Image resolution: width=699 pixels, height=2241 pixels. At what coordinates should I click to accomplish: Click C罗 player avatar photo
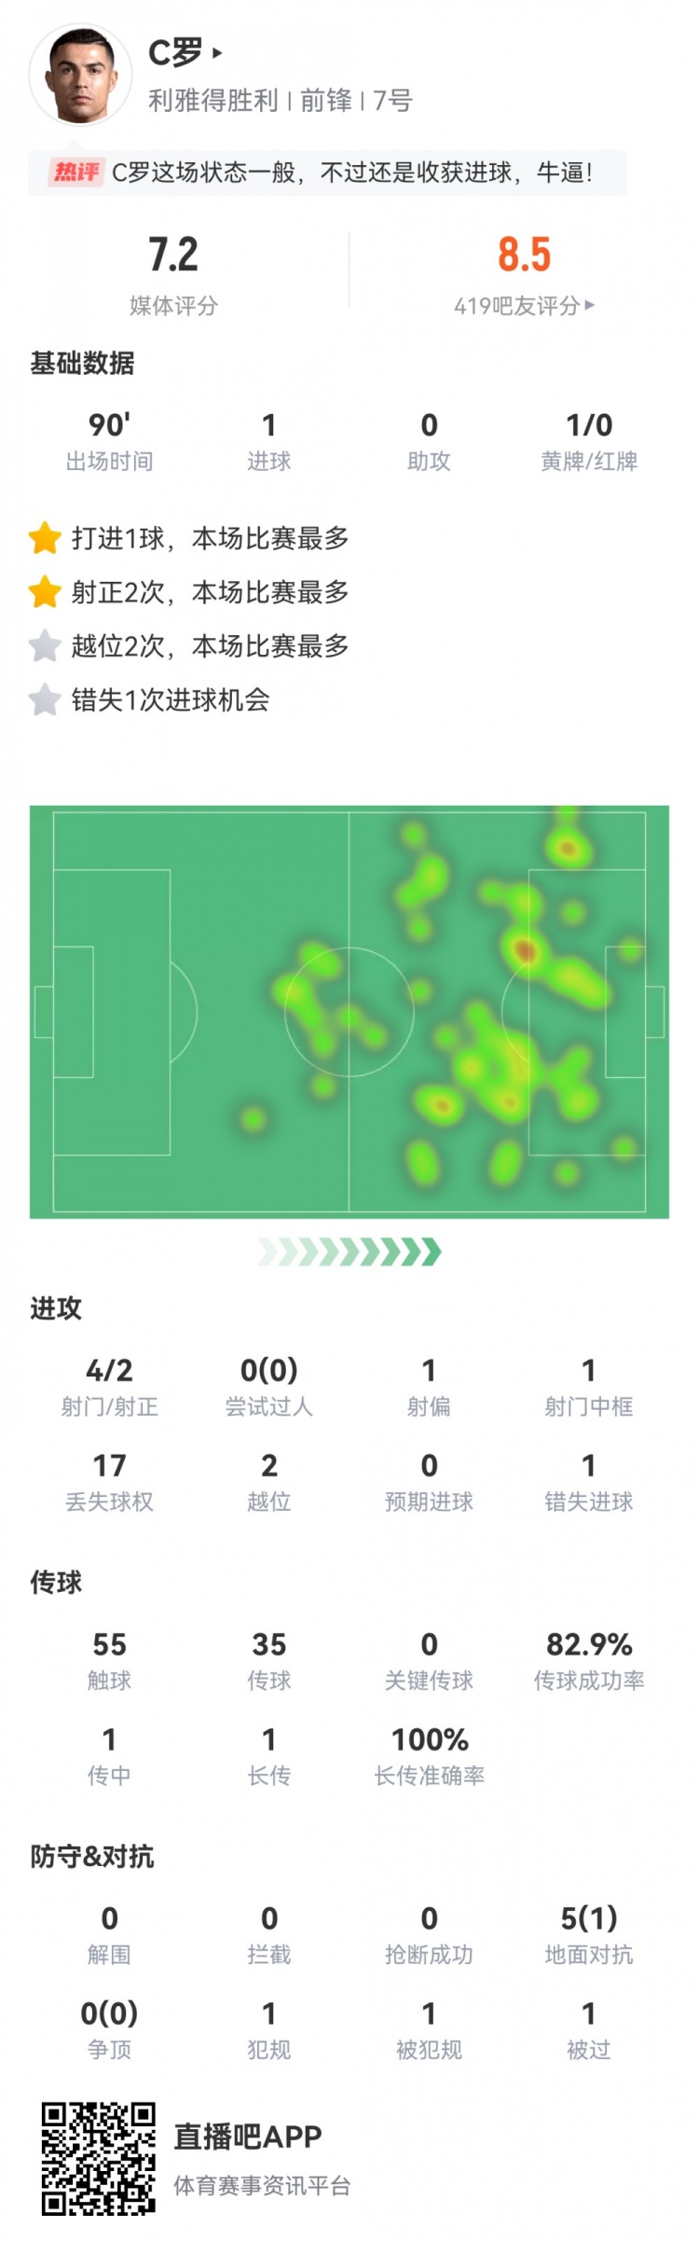tap(81, 76)
